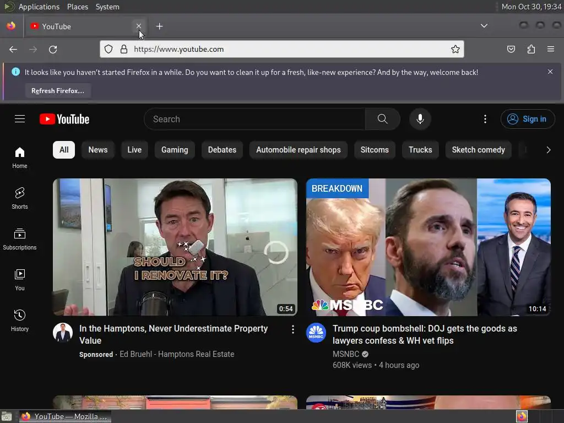Screen dimensions: 564x423
Task: Play the Should I Renovate It thumbnail
Action: (175, 247)
